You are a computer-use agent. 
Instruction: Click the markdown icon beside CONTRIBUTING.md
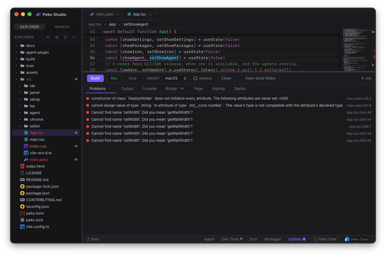click(22, 200)
